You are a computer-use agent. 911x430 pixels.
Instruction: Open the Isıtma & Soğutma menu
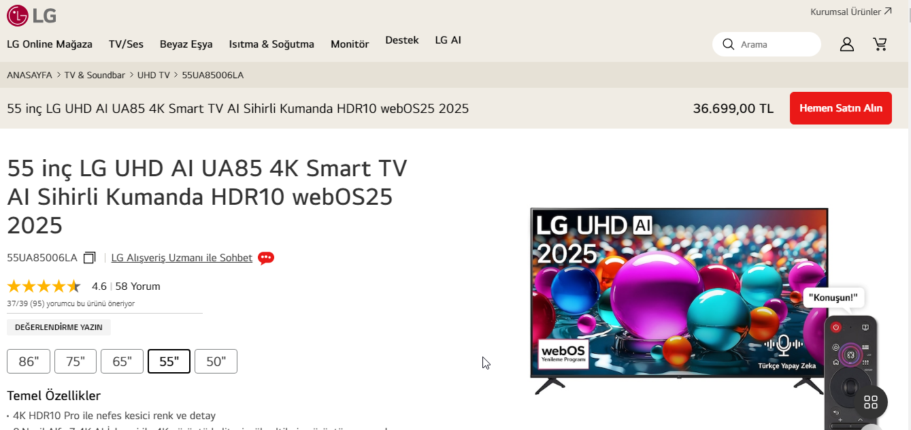271,44
